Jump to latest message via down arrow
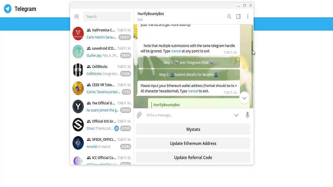This screenshot has height=187, width=333. [244, 98]
